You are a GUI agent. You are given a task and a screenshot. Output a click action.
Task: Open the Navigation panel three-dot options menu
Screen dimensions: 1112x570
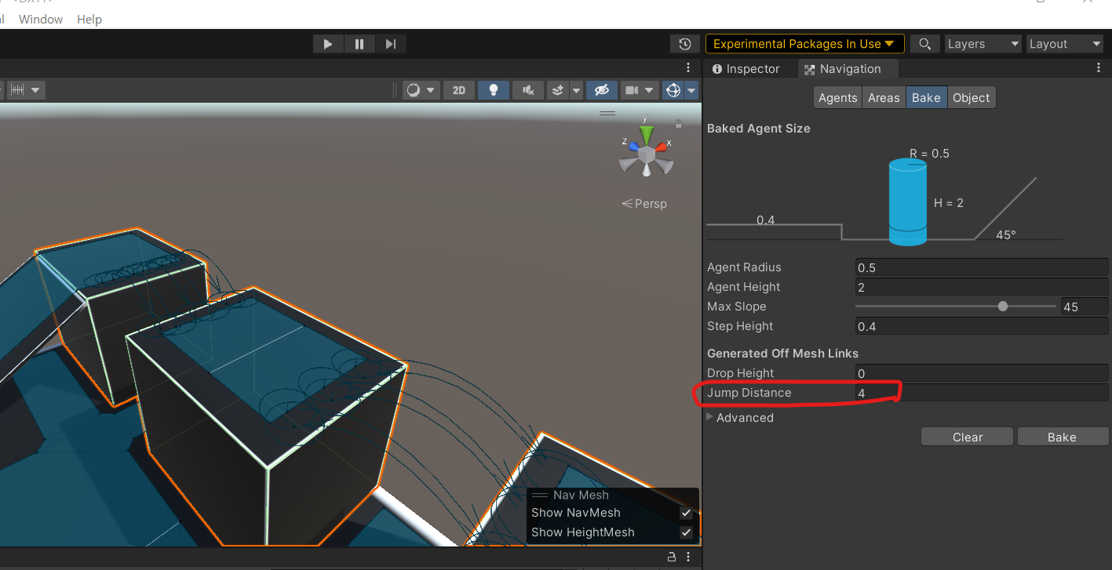point(1099,68)
